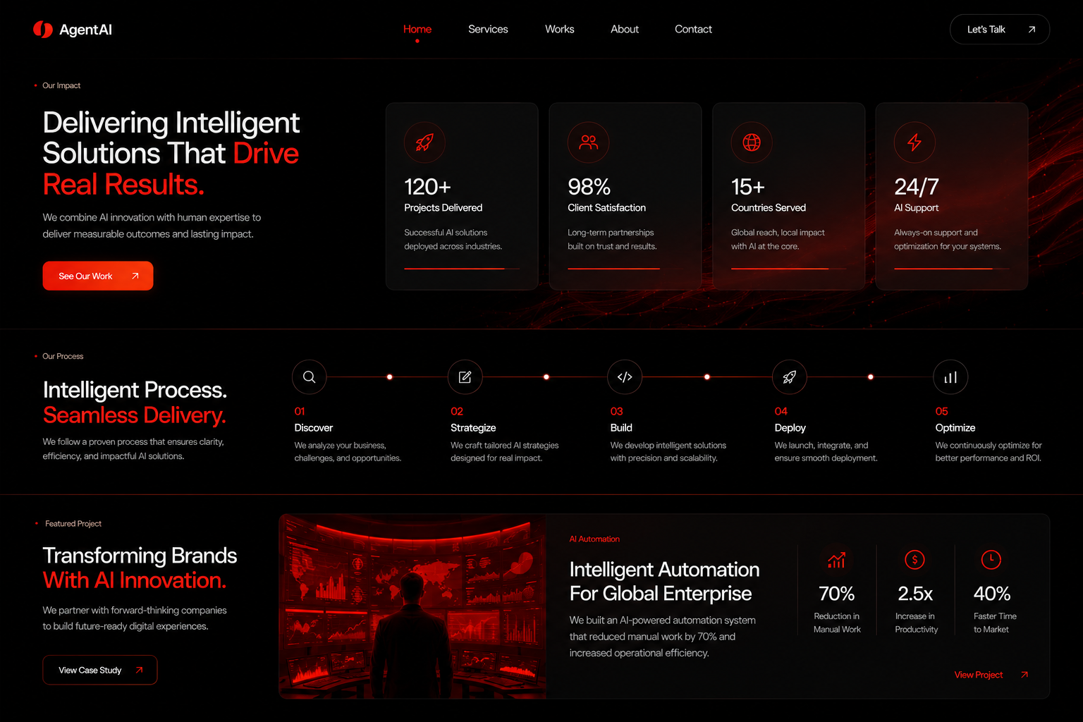The height and width of the screenshot is (722, 1083).
Task: Click the 'Intelligent Process. Seamless Delivery.' heading
Action: click(x=135, y=403)
